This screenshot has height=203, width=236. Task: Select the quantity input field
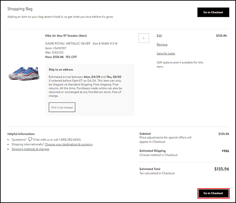point(144,38)
